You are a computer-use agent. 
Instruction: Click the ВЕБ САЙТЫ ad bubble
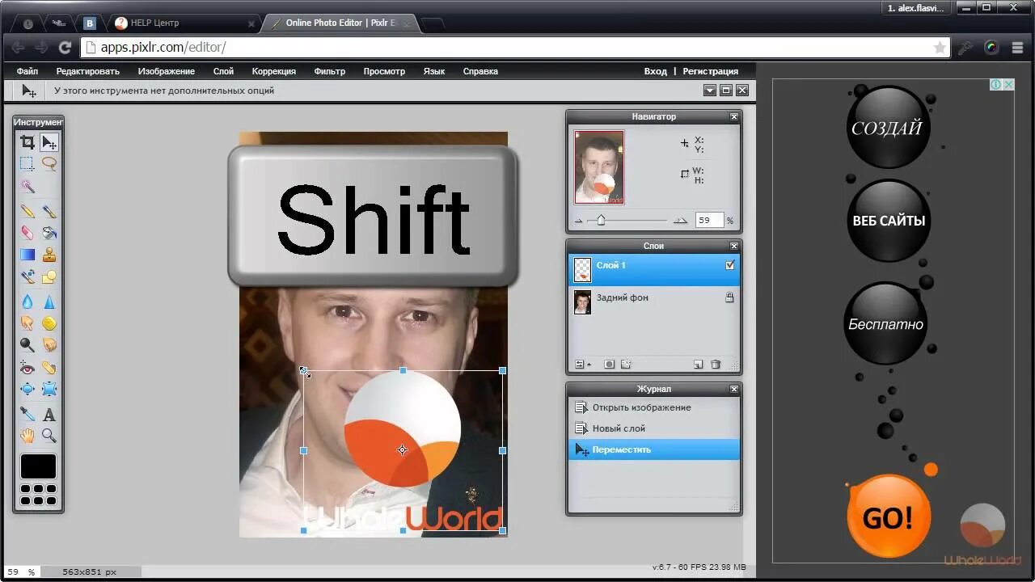[889, 221]
